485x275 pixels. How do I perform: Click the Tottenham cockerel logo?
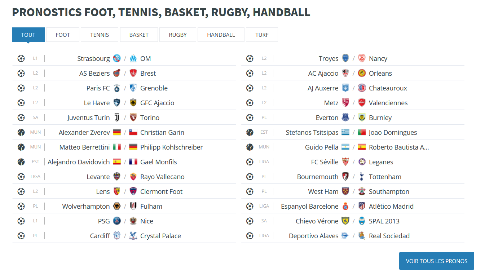click(362, 177)
